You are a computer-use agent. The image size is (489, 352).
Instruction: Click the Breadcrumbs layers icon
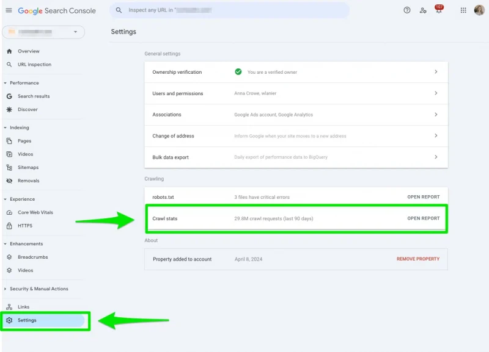[x=9, y=257]
